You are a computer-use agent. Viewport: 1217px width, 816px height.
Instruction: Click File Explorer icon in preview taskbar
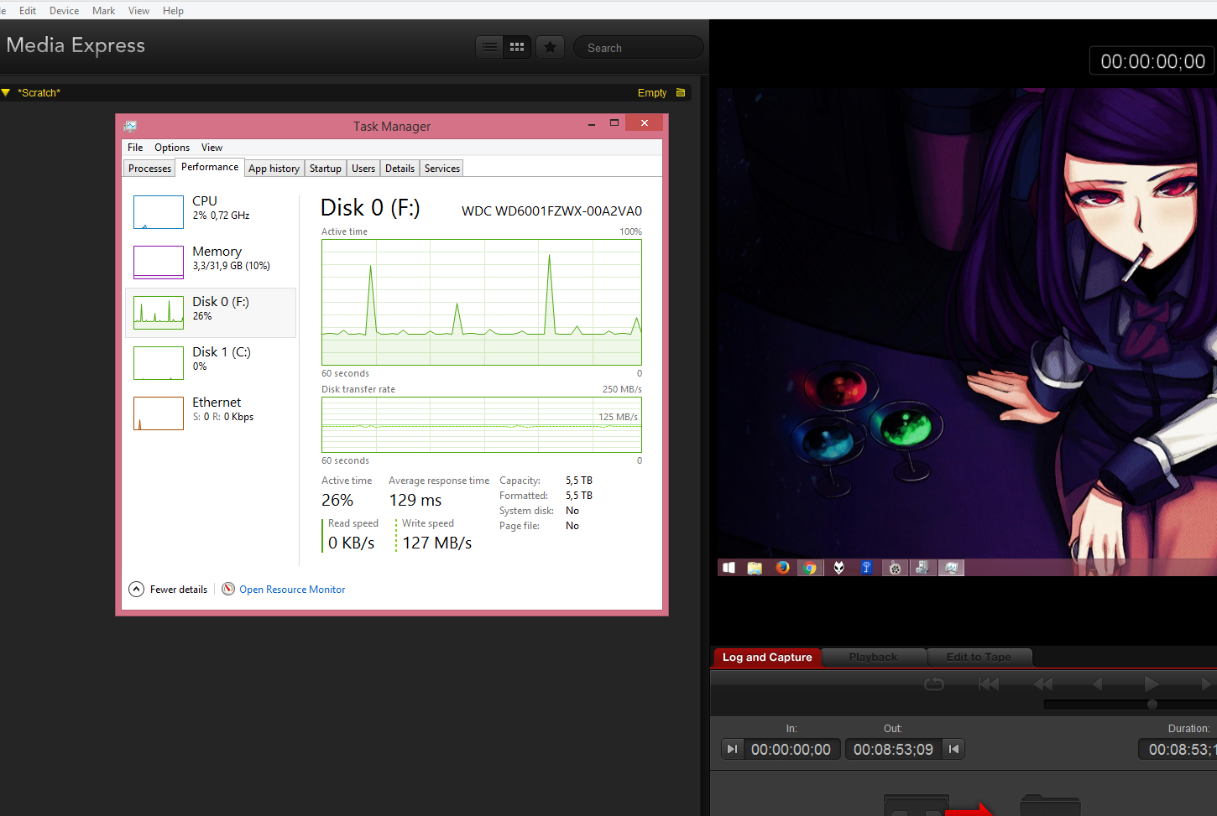point(755,568)
